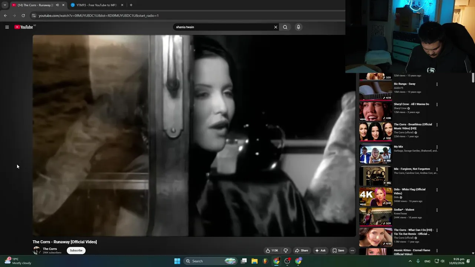Click the recommendations scrollbar thumb
Viewport: 475px width, 267px height.
tap(473, 78)
